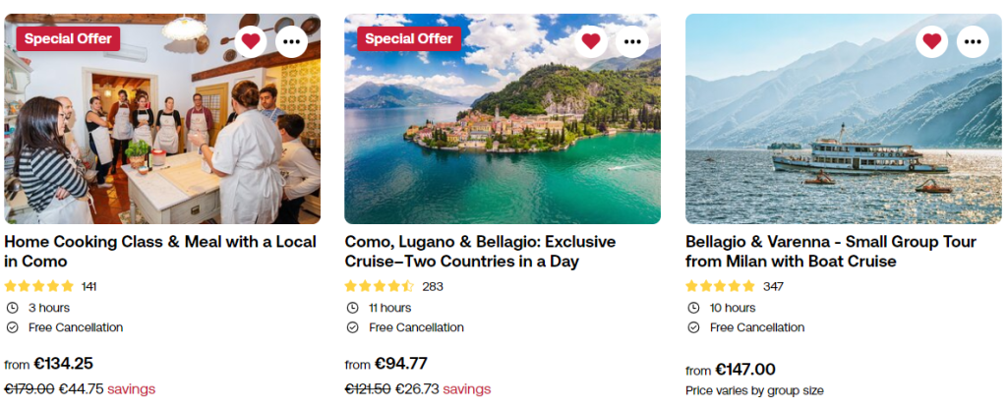
Task: Click Special Offer badge on cooking class
Action: click(x=68, y=38)
